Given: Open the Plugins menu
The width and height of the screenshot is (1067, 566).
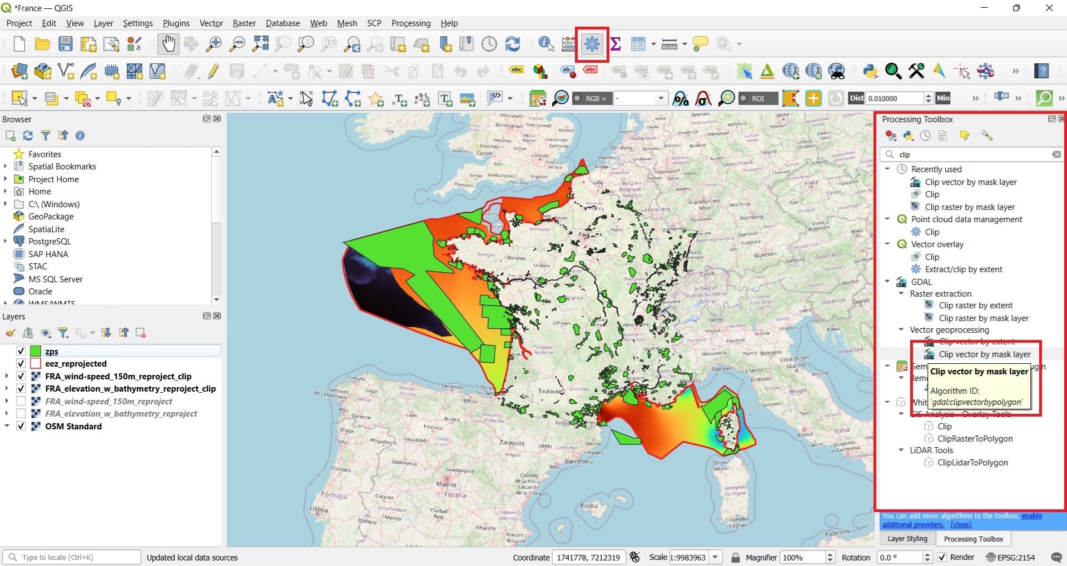Looking at the screenshot, I should tap(176, 23).
